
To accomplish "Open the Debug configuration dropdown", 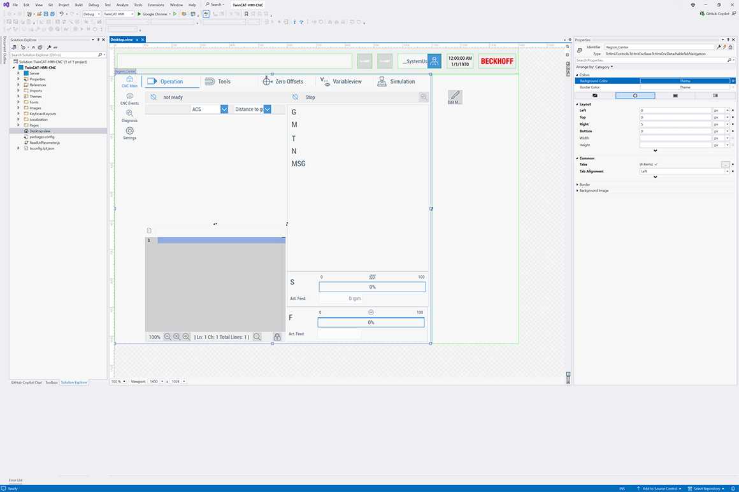I will (x=92, y=14).
